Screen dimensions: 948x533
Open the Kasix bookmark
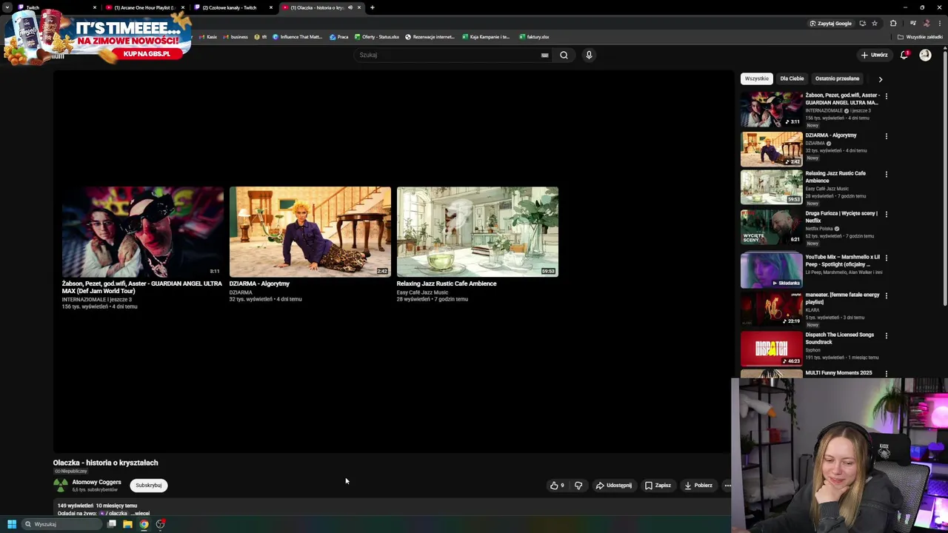(208, 37)
